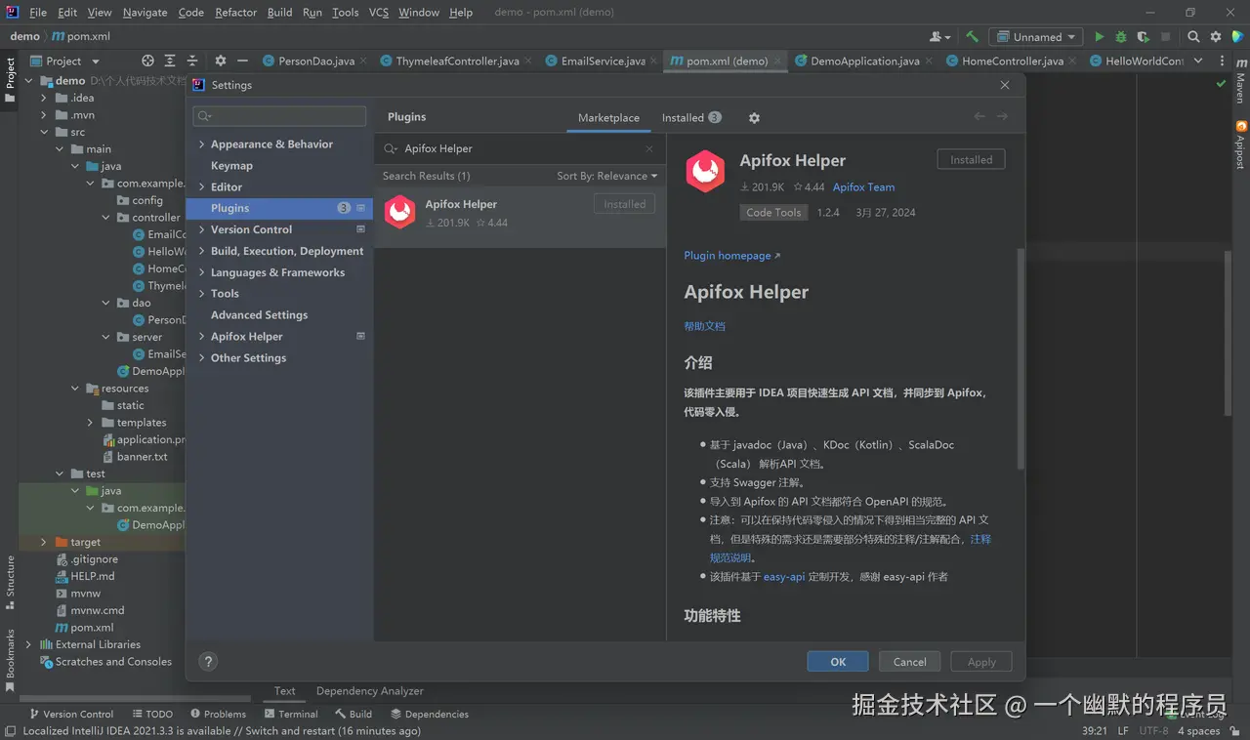The image size is (1250, 740).
Task: Click the back arrow in Settings dialog
Action: (980, 116)
